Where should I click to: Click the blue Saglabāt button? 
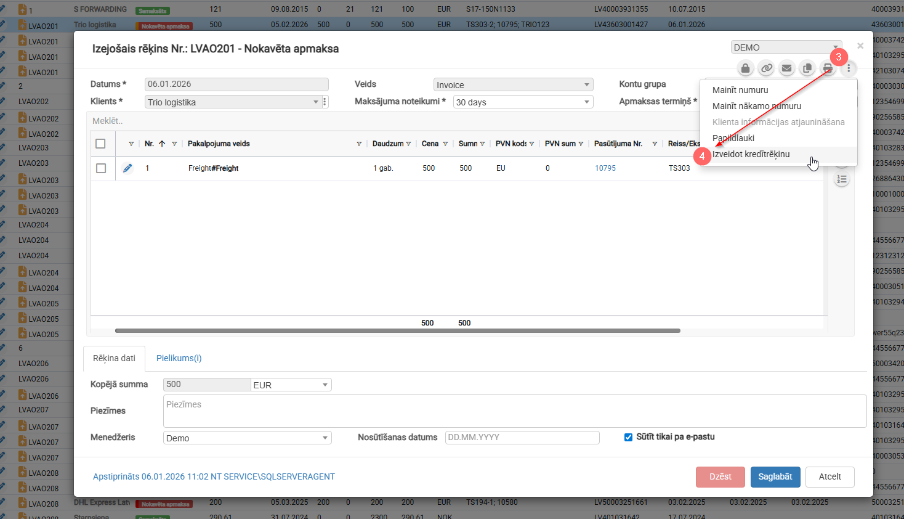click(x=775, y=476)
